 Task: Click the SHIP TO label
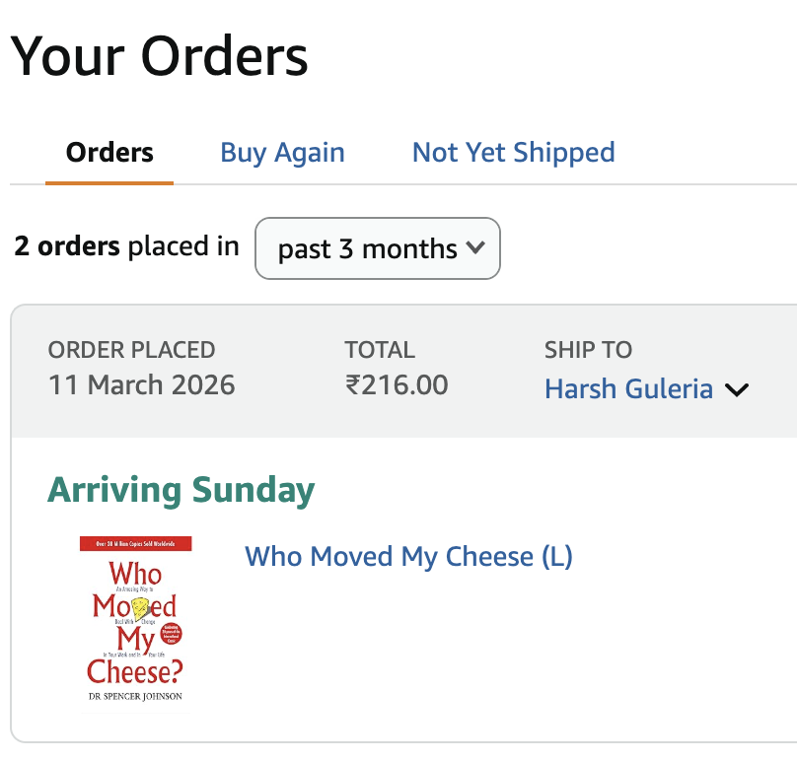(x=588, y=350)
